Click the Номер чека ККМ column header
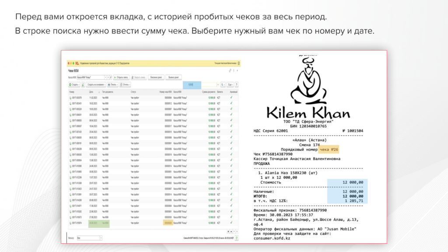Screen dimensions: 448x252 point(166,92)
